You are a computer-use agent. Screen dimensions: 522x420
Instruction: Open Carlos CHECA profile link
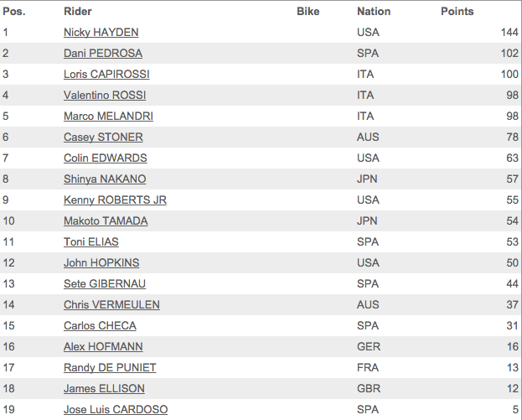100,326
